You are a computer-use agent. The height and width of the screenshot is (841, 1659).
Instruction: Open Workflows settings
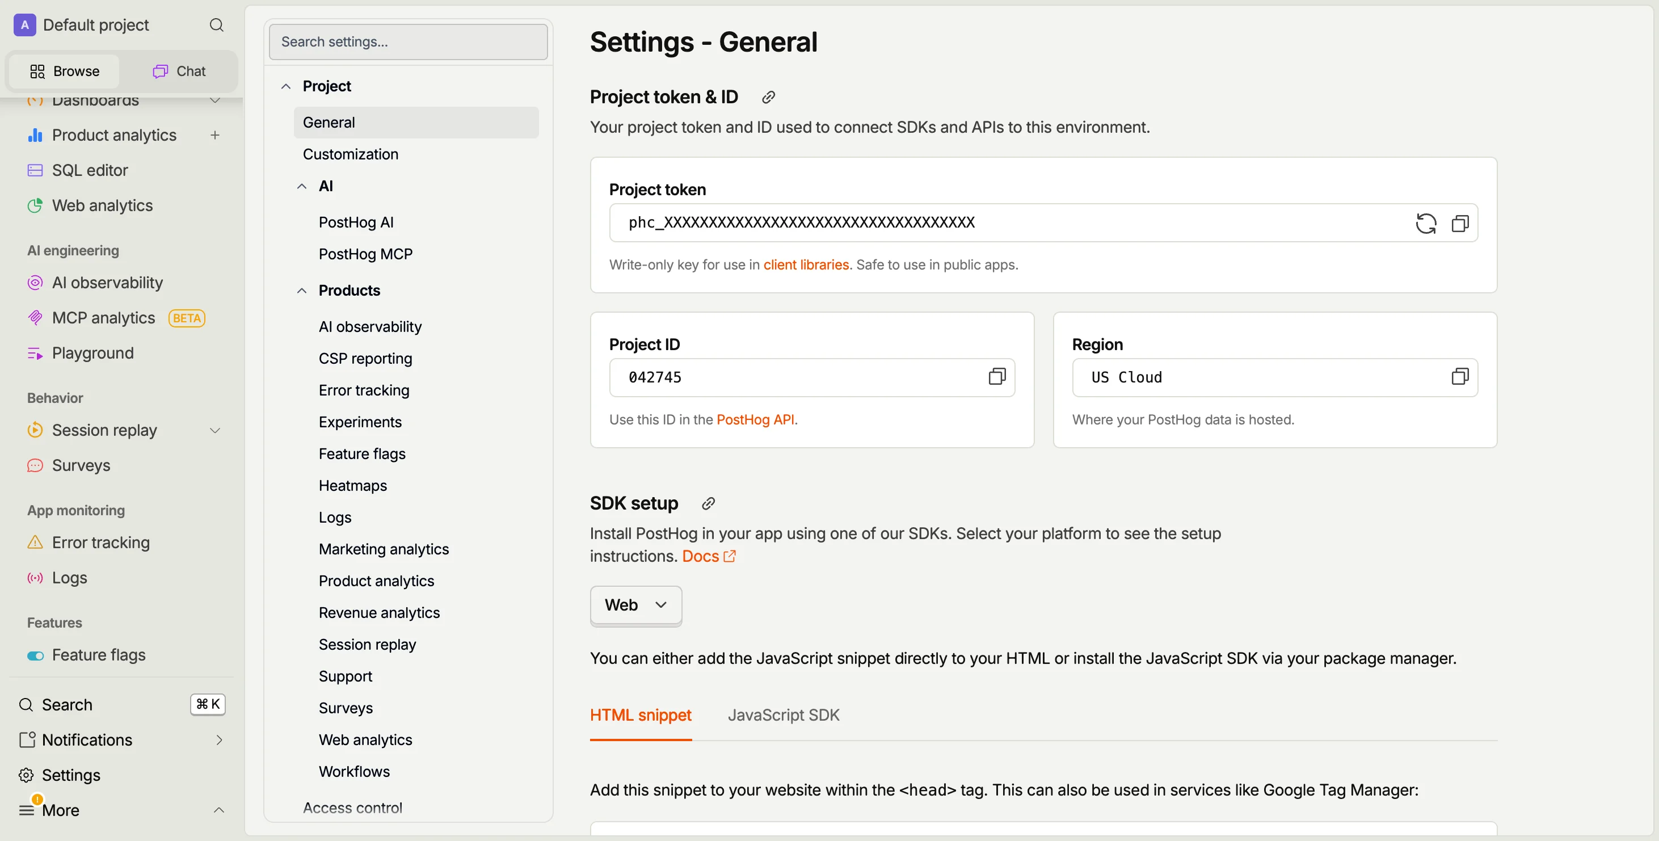coord(354,771)
